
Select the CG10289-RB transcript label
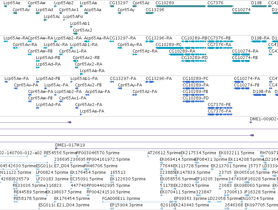point(194,38)
